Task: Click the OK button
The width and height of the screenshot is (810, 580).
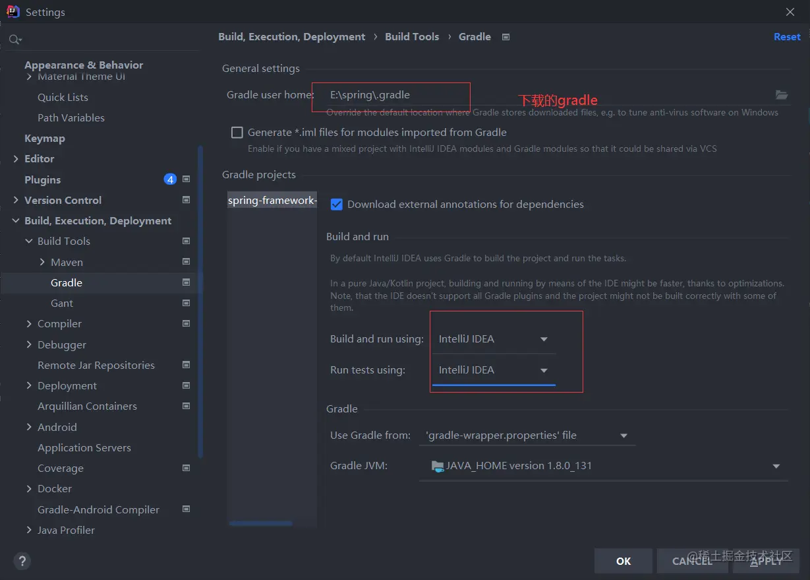Action: pos(623,561)
